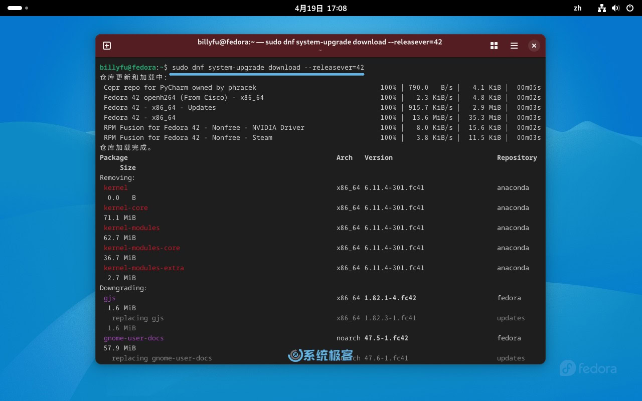Viewport: 642px width, 401px height.
Task: Click the '915.7 KiB/s' speed value
Action: (430, 107)
